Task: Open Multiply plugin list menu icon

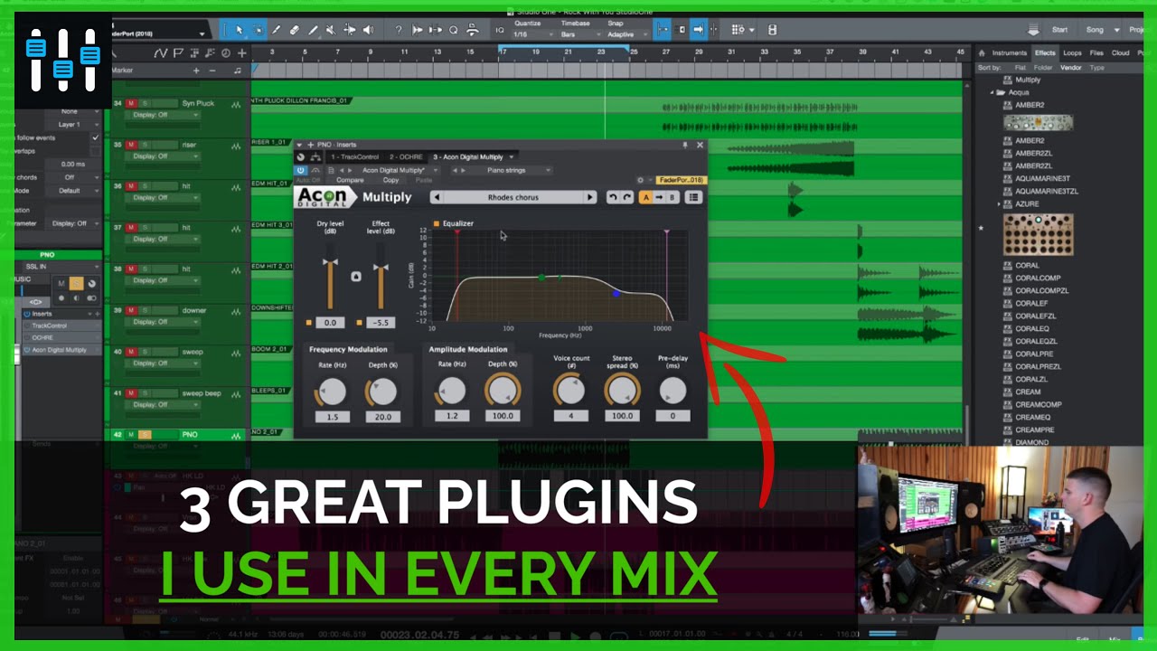Action: [x=693, y=197]
